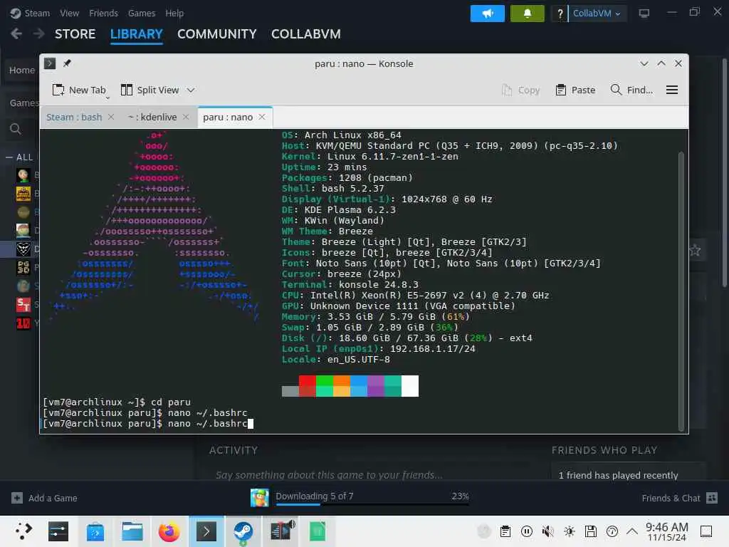Expand the Split View dropdown chevron
This screenshot has height=547, width=729.
click(x=191, y=90)
